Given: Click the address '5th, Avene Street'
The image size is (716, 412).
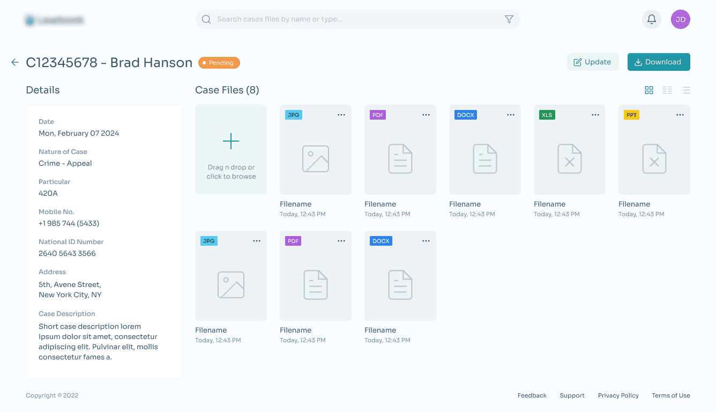Looking at the screenshot, I should [x=70, y=284].
